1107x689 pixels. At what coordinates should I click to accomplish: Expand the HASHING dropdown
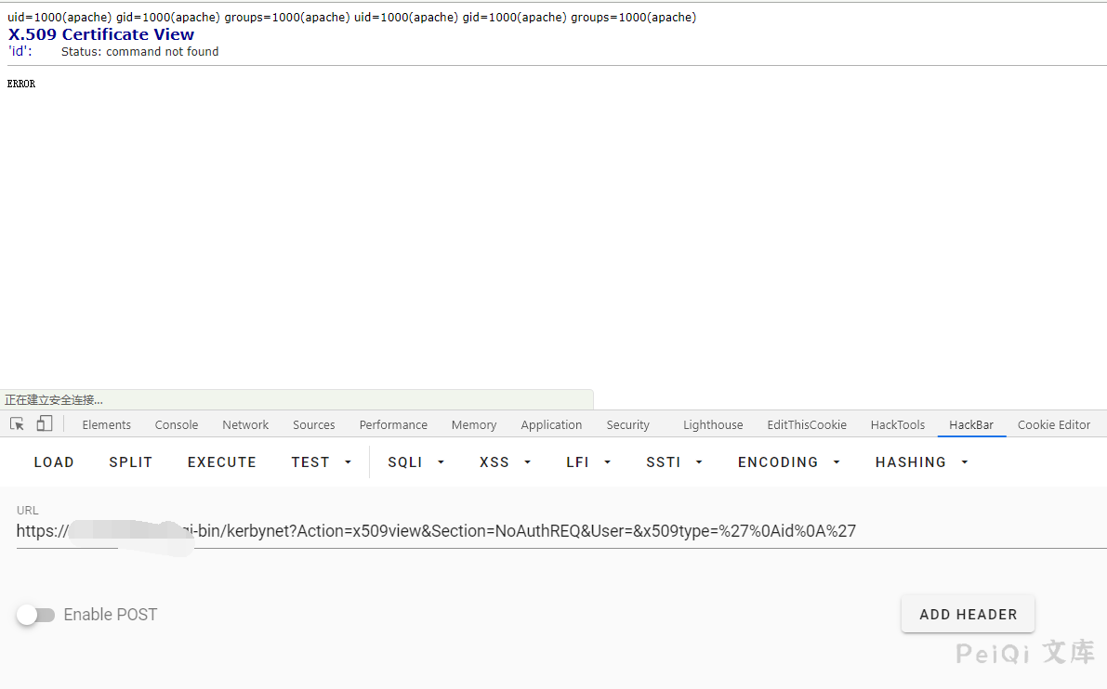click(921, 462)
